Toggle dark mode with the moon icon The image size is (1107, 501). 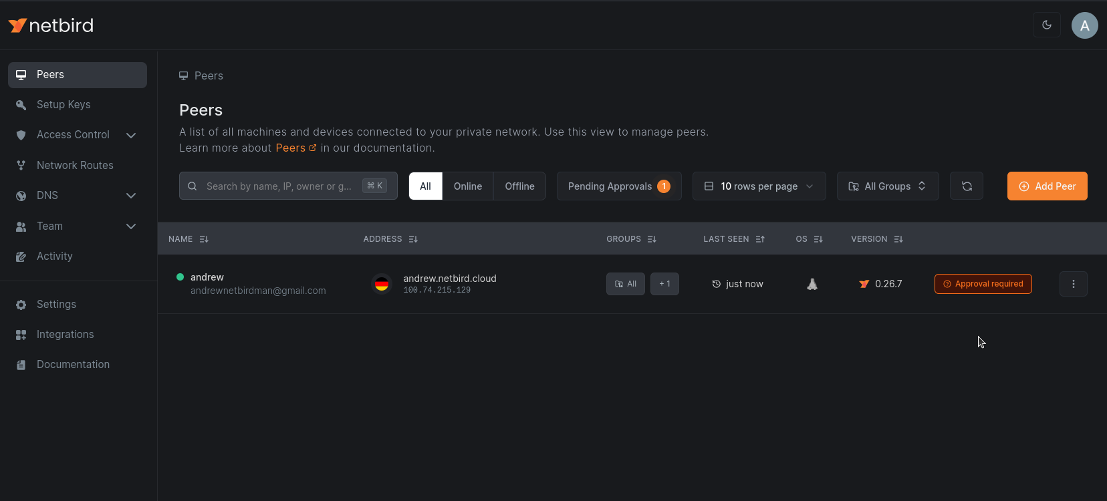(1046, 25)
